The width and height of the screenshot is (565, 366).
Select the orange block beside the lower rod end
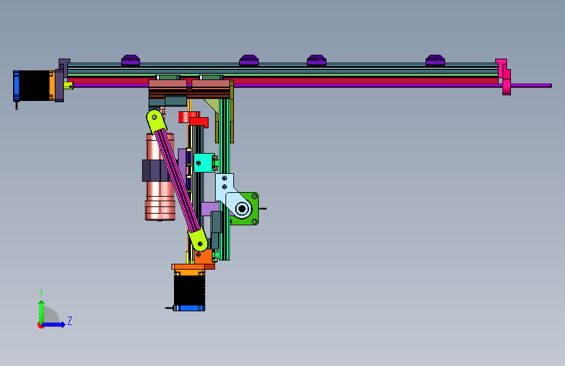[205, 257]
